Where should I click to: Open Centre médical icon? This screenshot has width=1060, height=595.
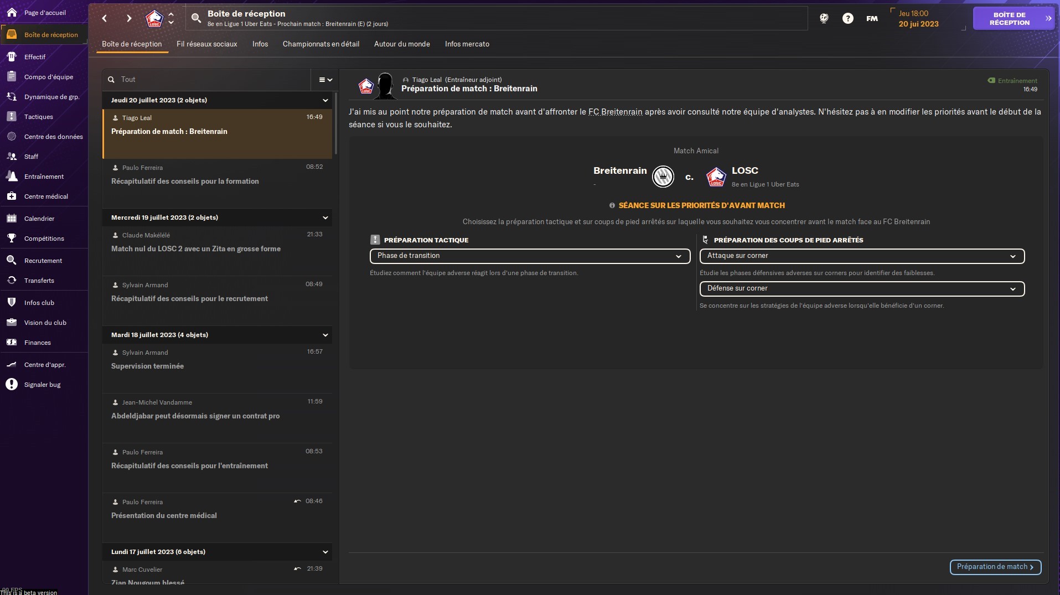12,196
